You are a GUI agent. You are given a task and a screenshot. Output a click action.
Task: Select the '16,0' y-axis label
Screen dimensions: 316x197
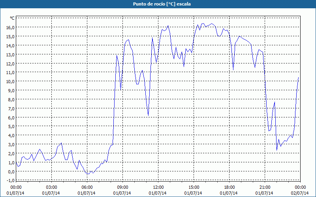(11, 28)
